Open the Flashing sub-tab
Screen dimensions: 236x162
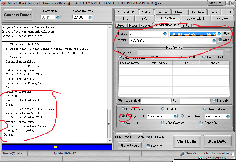(146, 25)
